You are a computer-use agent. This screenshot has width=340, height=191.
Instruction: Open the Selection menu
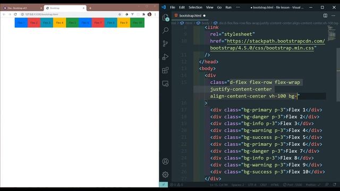point(195,7)
